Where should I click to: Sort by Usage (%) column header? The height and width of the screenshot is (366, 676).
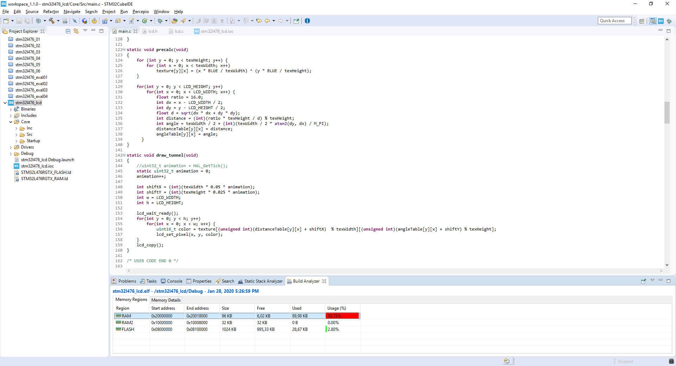[x=343, y=308]
